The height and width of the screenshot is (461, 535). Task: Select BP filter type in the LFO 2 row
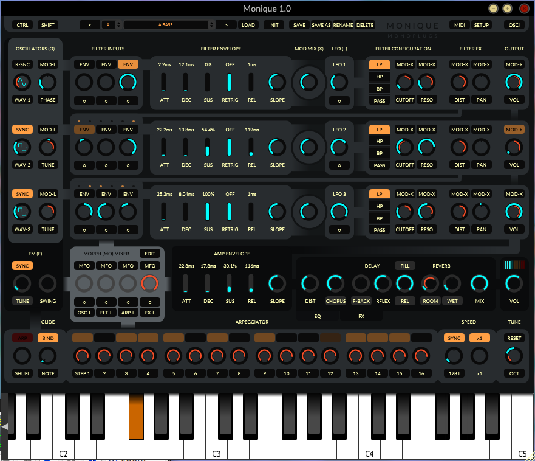click(x=380, y=153)
